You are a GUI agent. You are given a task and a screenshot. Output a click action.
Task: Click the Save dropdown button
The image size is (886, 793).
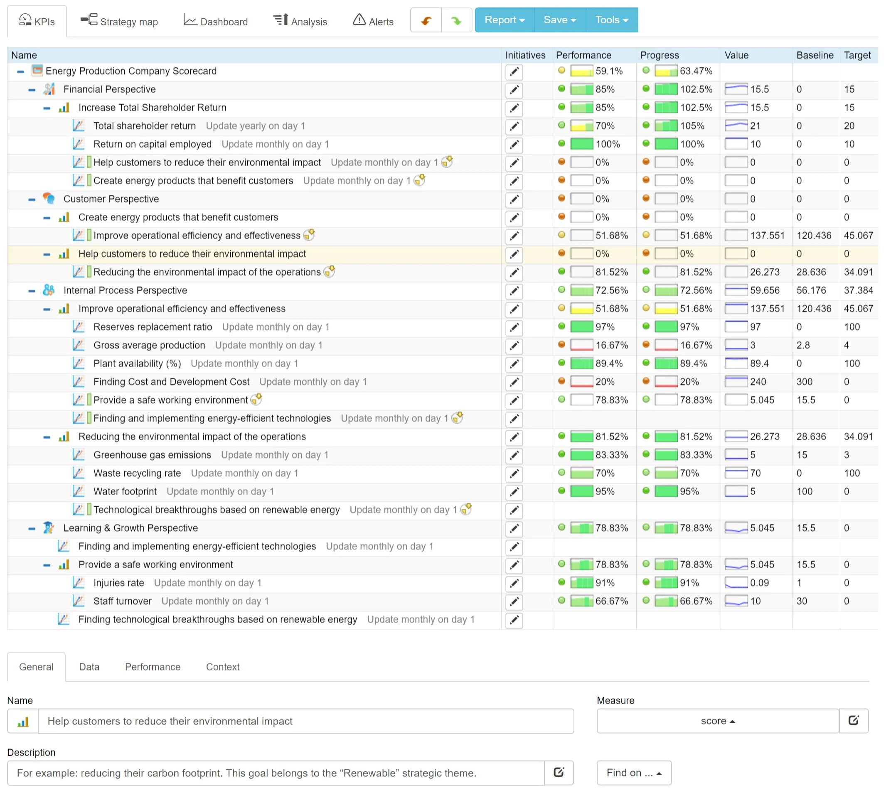click(x=559, y=20)
